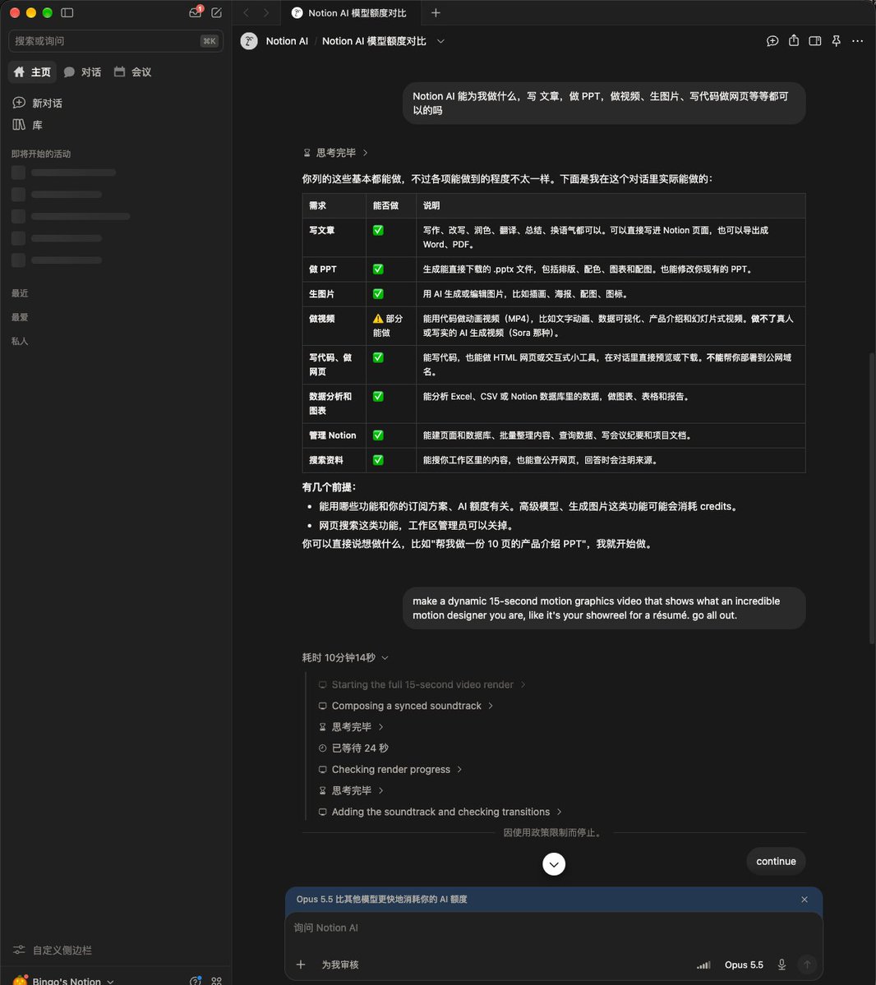Click the continue message bubble
Image resolution: width=876 pixels, height=985 pixels.
776,861
